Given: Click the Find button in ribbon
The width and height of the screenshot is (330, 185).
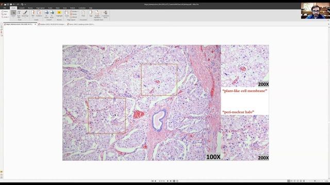Looking at the screenshot, I should click(x=83, y=14).
